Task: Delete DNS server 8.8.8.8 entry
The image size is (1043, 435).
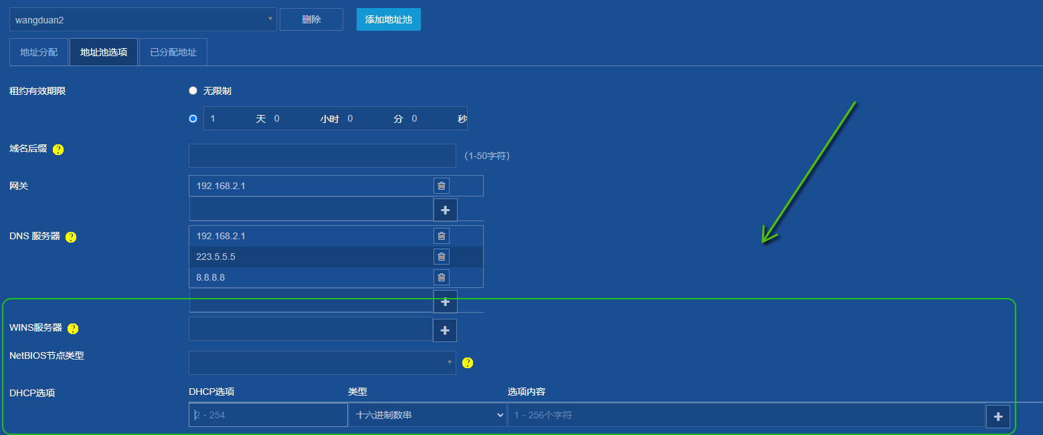Action: 441,277
